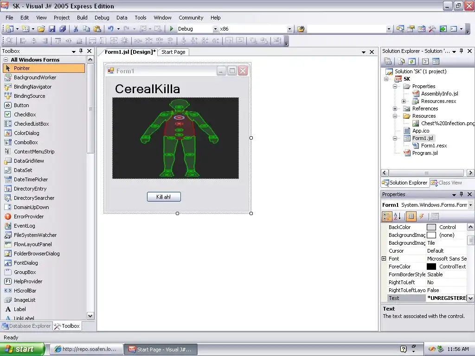
Task: Sort properties alphabetically with A-Z icon
Action: point(397,216)
